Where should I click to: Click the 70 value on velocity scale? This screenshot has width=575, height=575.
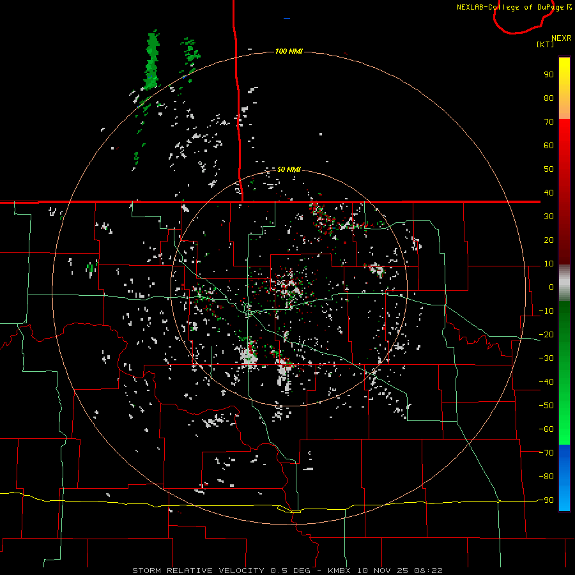pyautogui.click(x=549, y=122)
